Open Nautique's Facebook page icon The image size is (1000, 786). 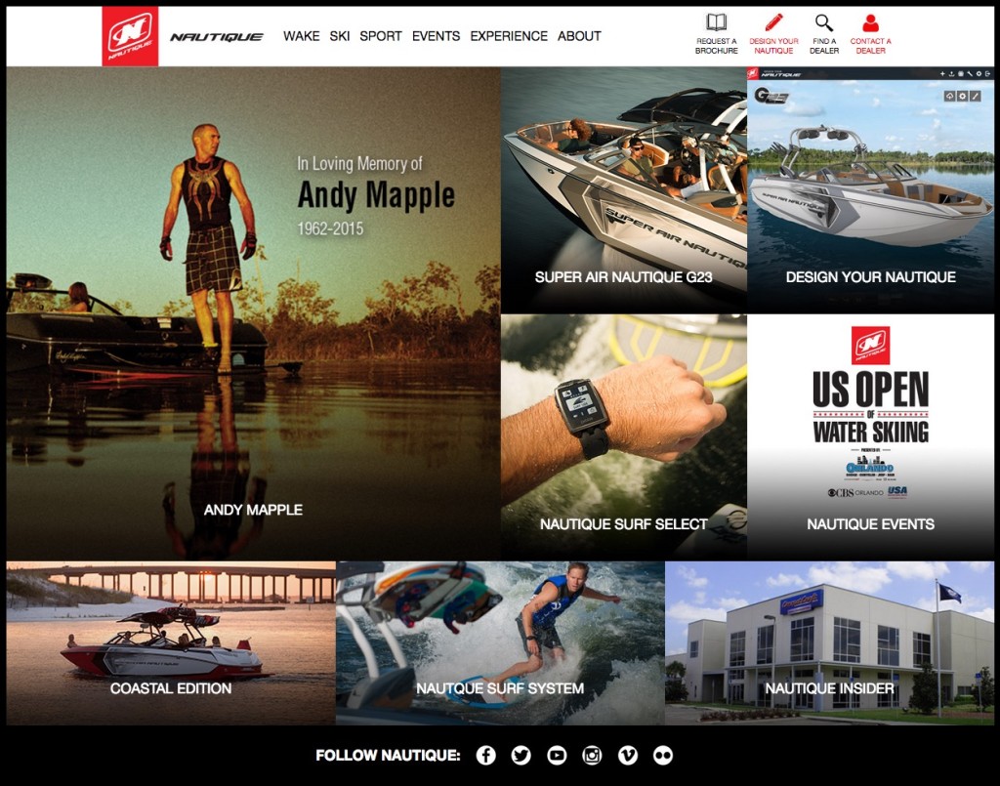[485, 755]
